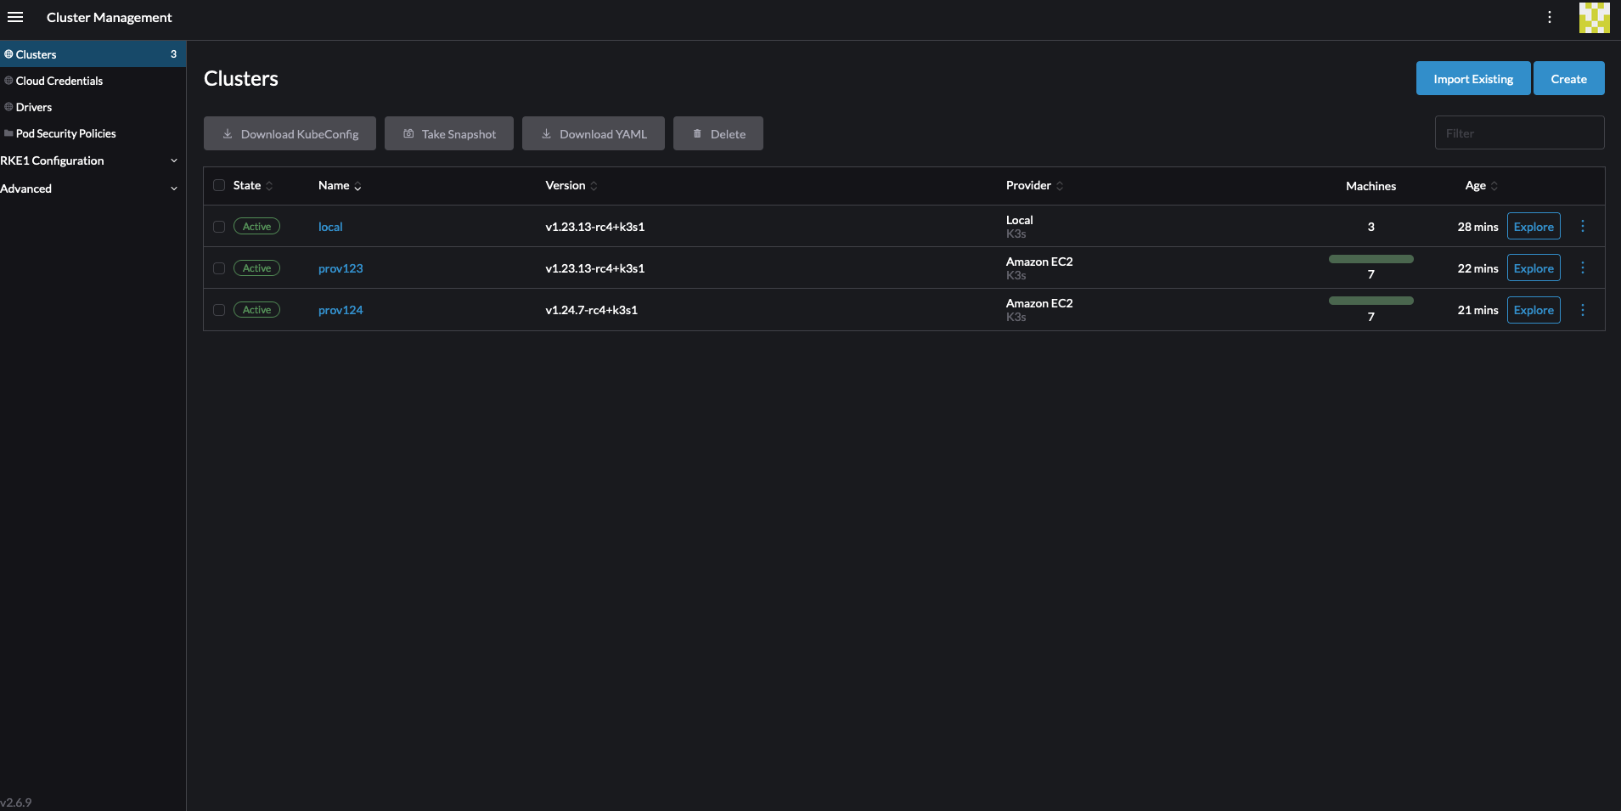Open the prov124 cluster link

tap(340, 309)
